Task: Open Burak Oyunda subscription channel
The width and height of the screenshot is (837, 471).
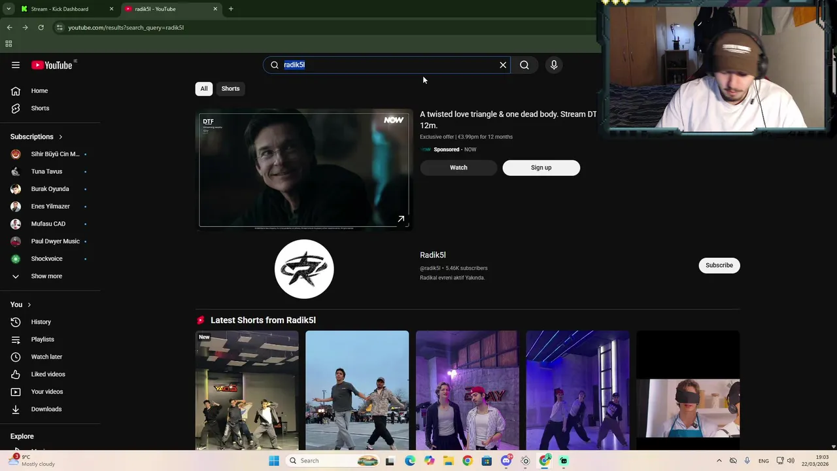Action: pos(50,189)
